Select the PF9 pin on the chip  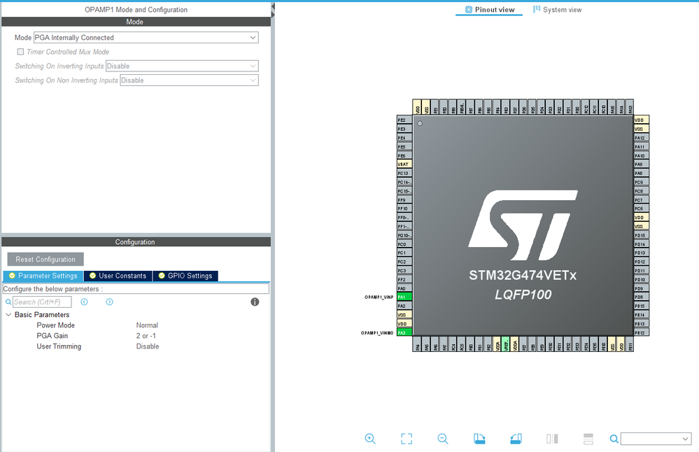coord(404,200)
